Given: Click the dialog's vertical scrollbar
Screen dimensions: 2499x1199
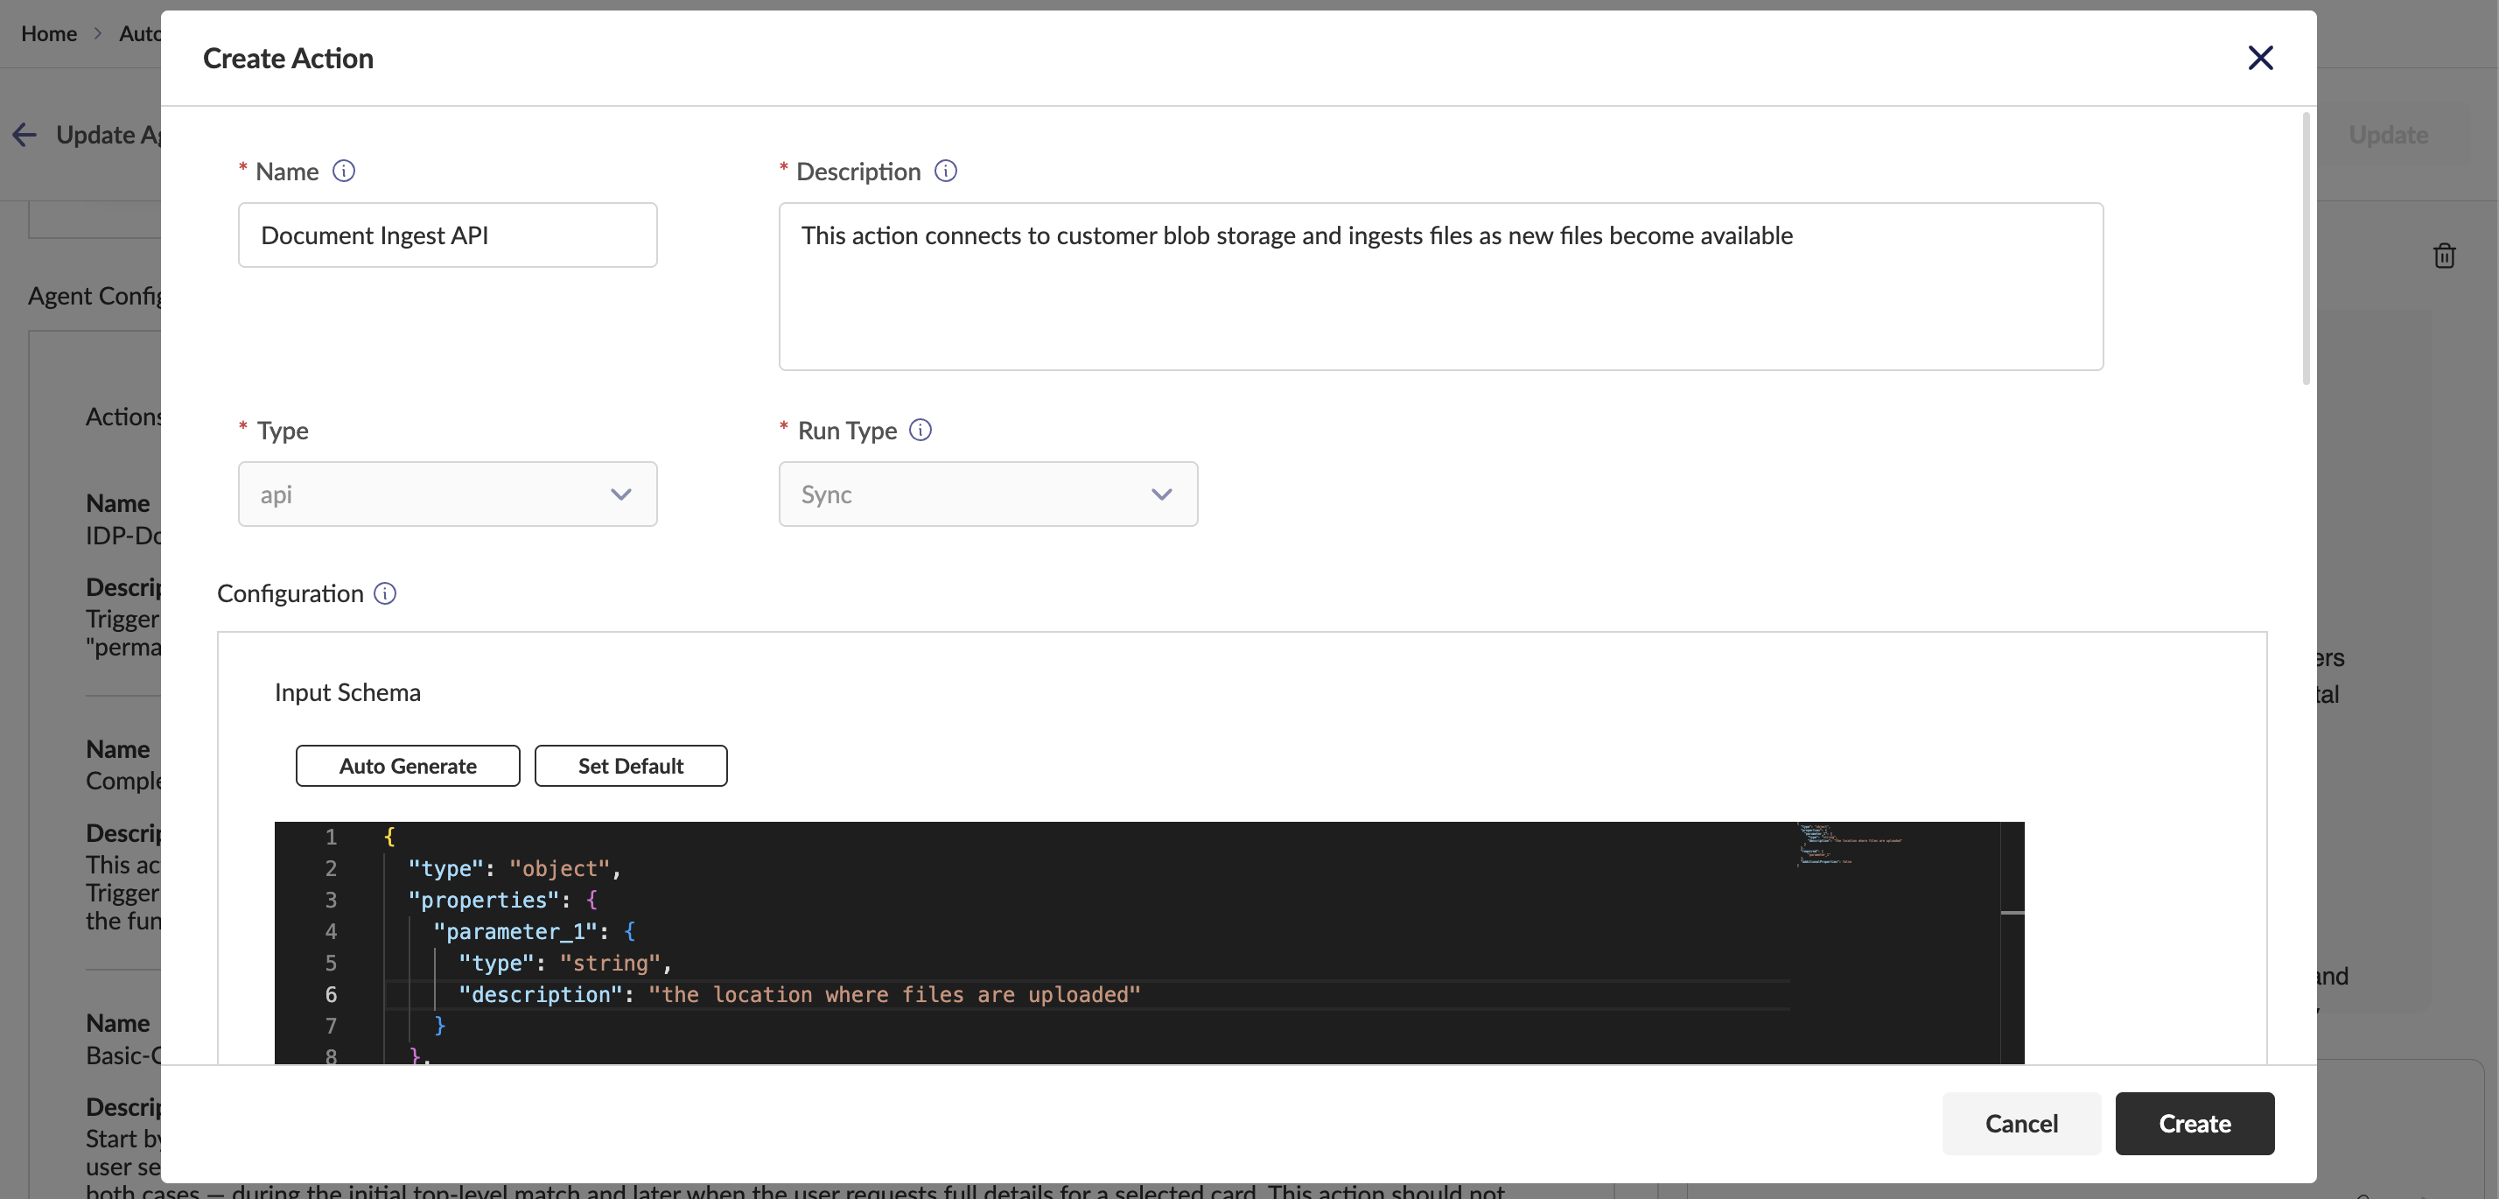Looking at the screenshot, I should [x=2305, y=249].
